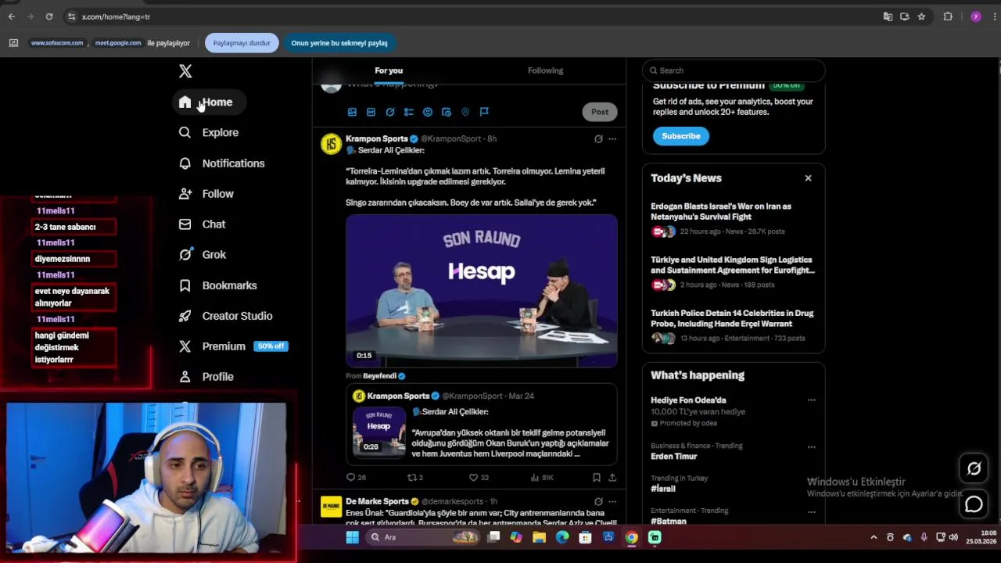Click the taskbar Ara search box
The height and width of the screenshot is (563, 1001).
[423, 537]
